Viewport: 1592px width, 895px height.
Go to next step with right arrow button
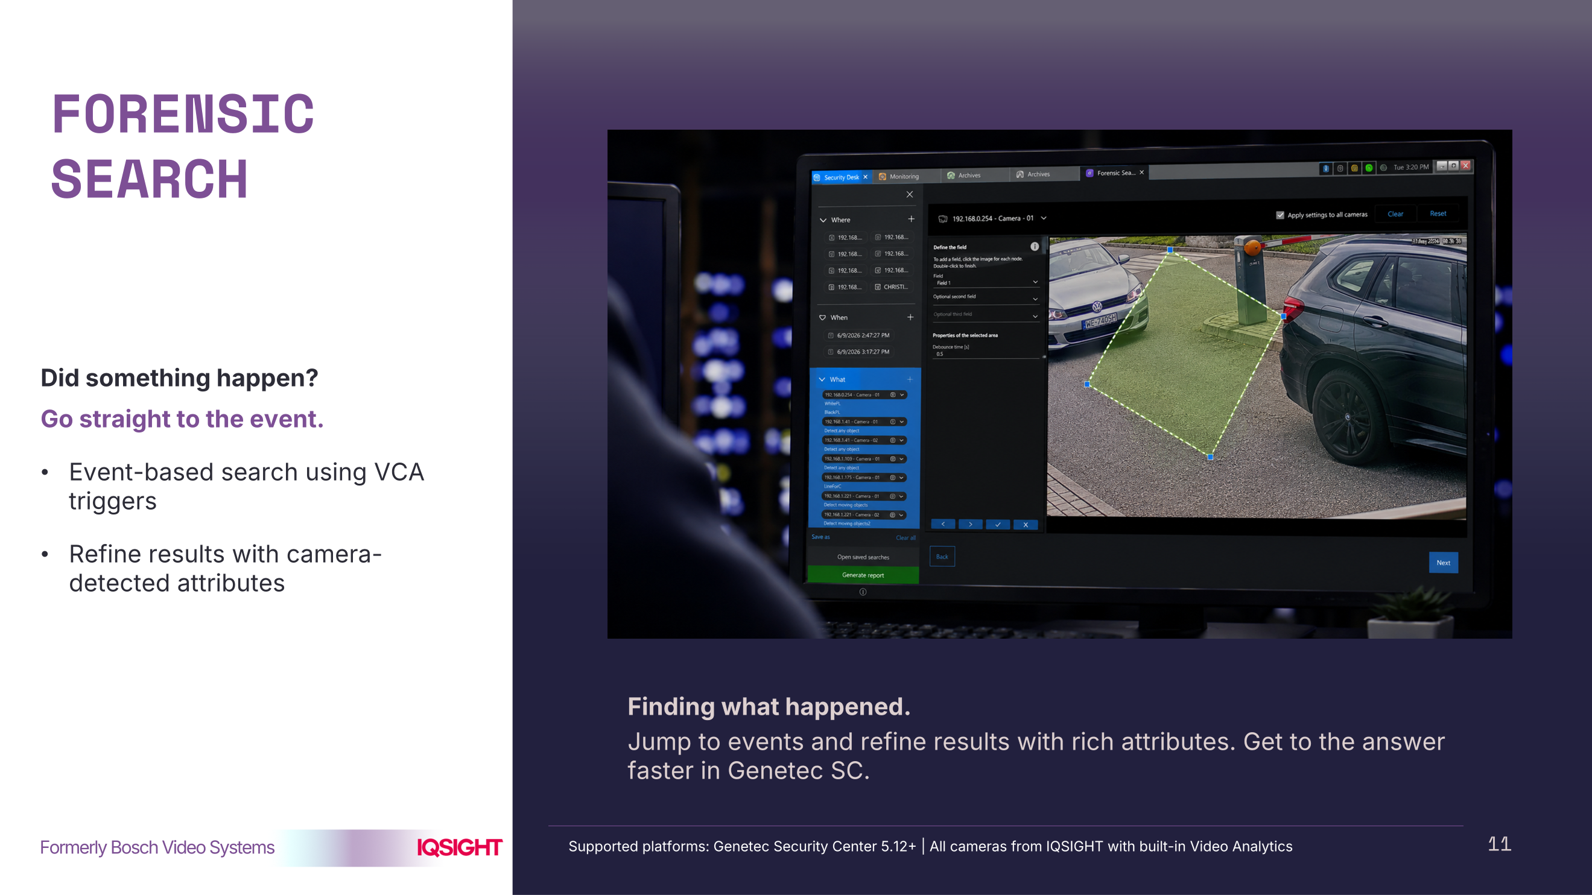click(x=970, y=525)
